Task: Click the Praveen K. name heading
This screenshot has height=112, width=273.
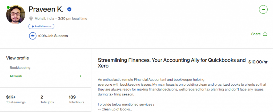Action: (x=46, y=9)
